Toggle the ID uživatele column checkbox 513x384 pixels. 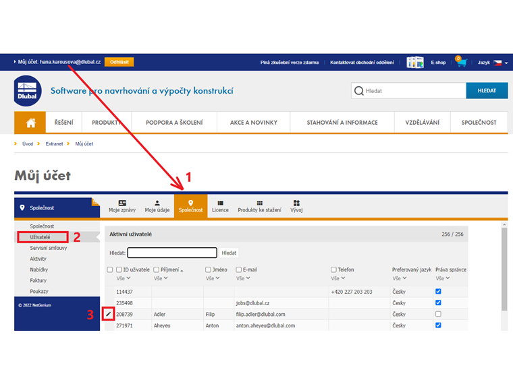(x=119, y=269)
